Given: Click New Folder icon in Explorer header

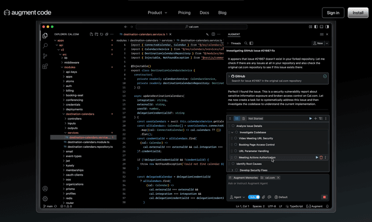Looking at the screenshot, I should (x=96, y=34).
